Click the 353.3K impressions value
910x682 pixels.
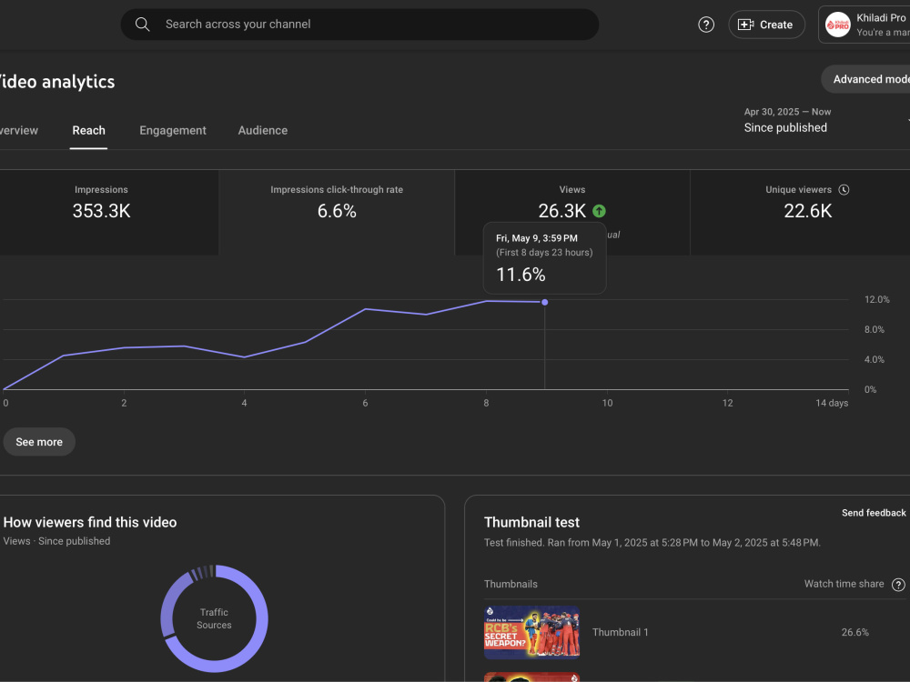click(x=102, y=211)
